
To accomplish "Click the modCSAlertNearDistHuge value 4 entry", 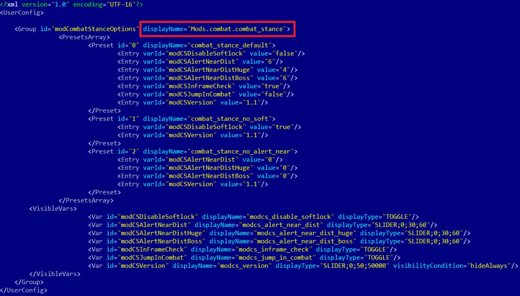I will [207, 70].
